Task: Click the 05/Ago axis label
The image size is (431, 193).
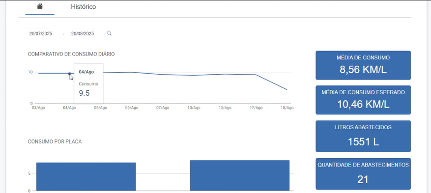Action: tap(101, 108)
